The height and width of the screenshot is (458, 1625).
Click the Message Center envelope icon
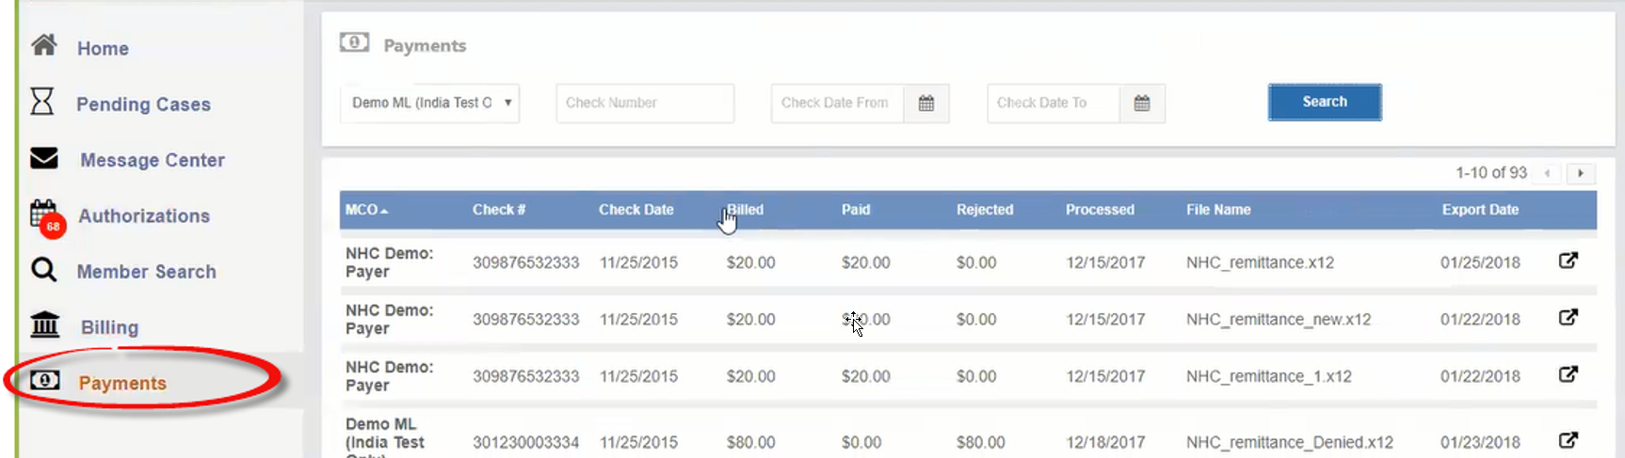(x=44, y=158)
